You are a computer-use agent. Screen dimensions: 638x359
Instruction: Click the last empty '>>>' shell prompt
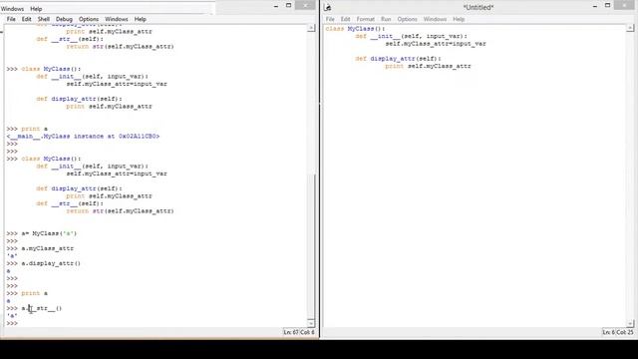[12, 323]
